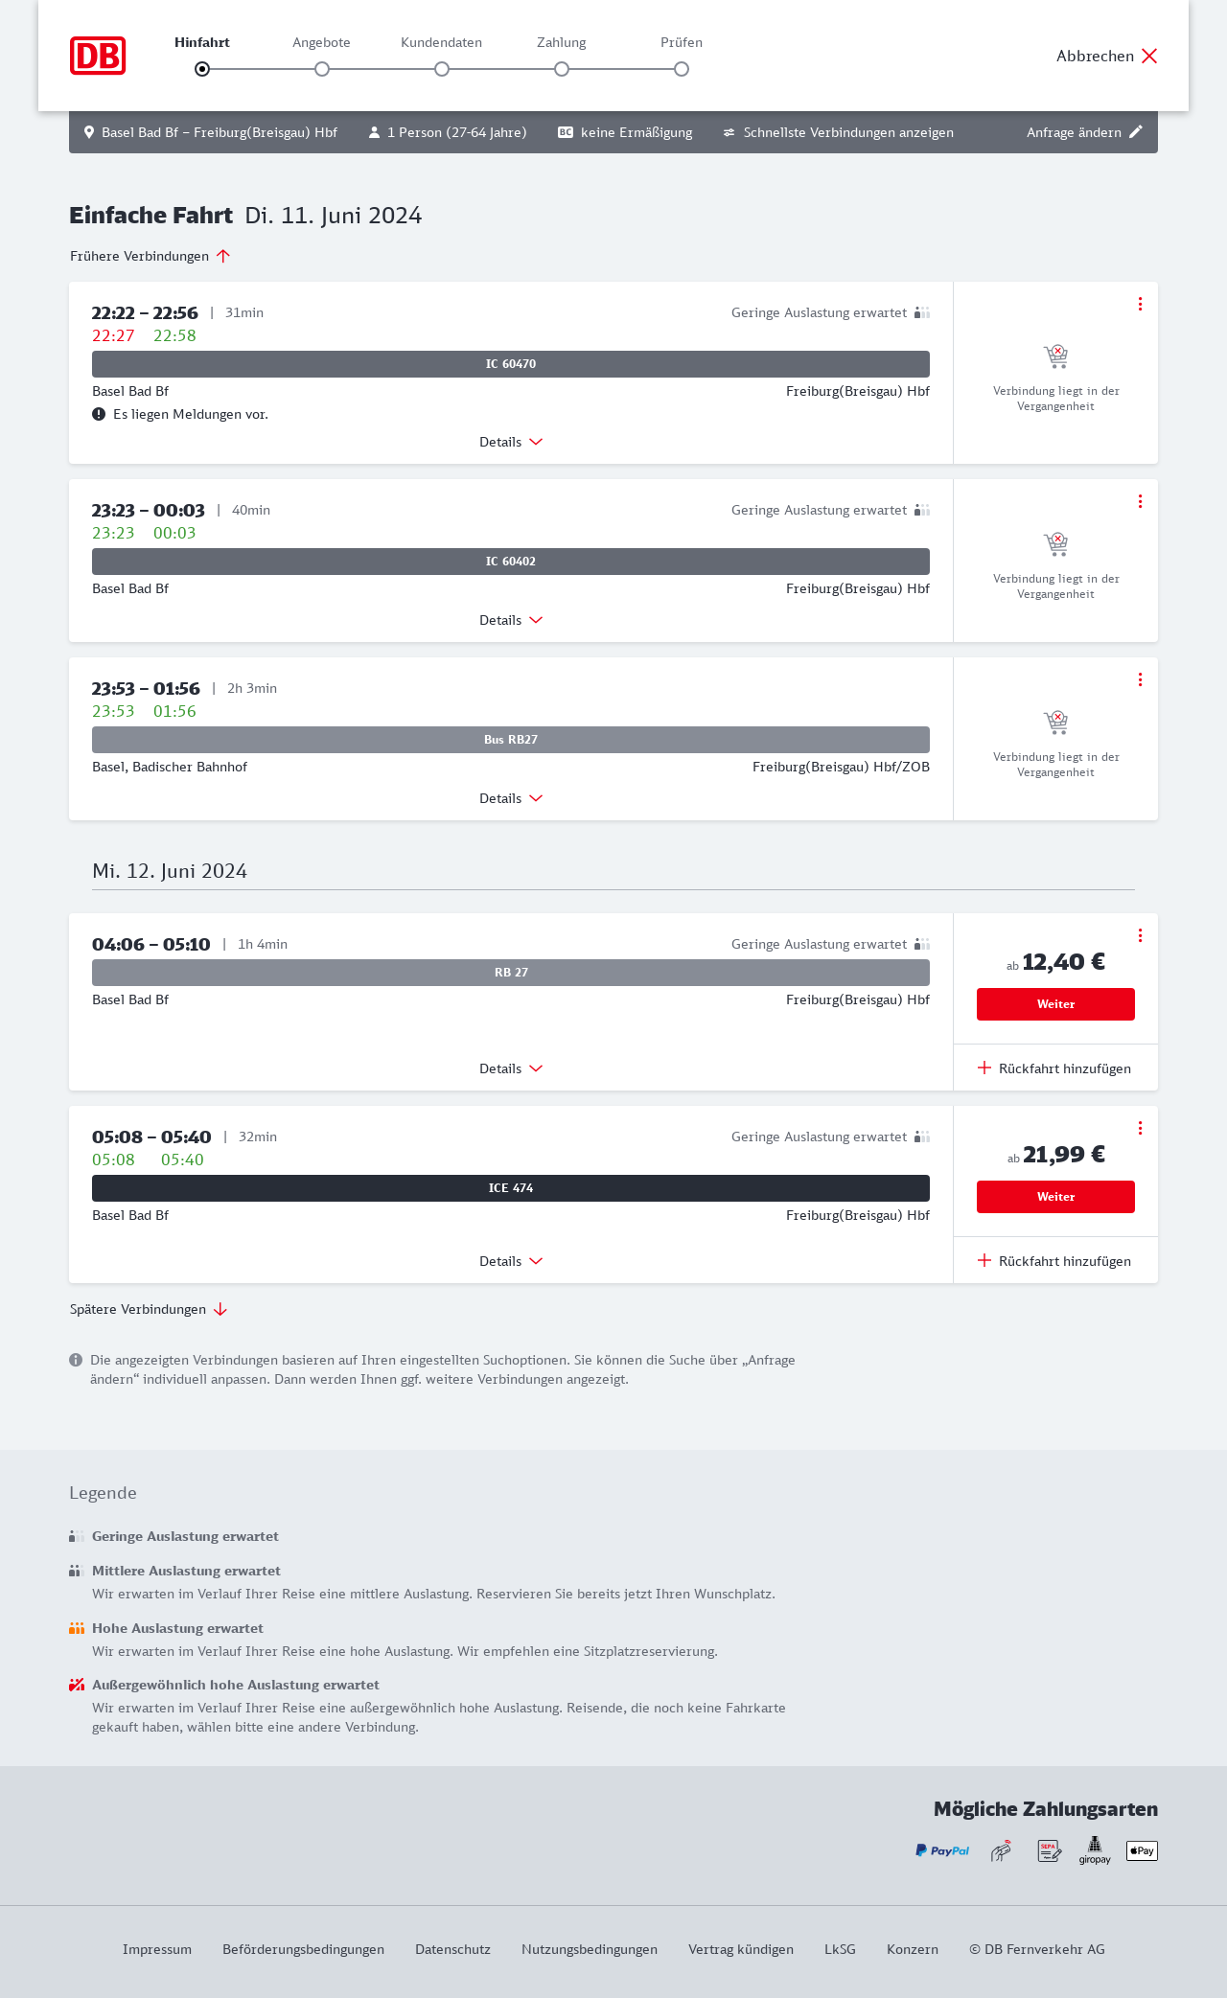Viewport: 1227px width, 1998px height.
Task: Click the DB logo
Action: 98,56
